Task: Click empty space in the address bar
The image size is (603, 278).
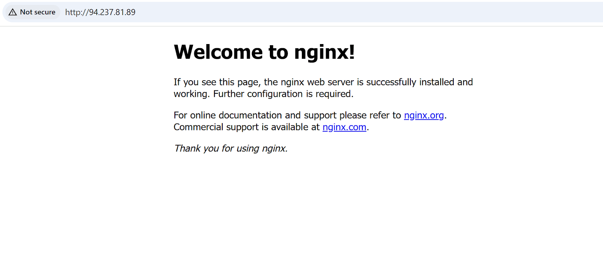Action: 339,12
